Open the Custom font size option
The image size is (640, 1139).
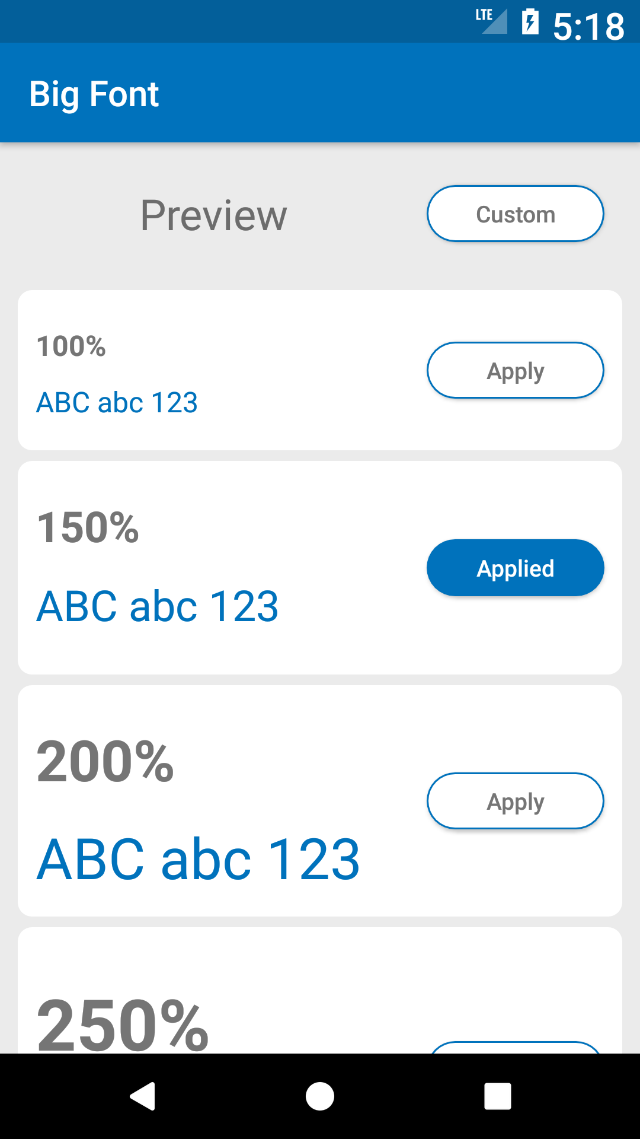(516, 214)
